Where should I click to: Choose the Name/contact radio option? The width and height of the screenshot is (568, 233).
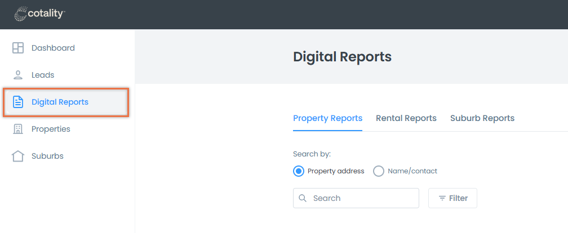click(x=379, y=171)
